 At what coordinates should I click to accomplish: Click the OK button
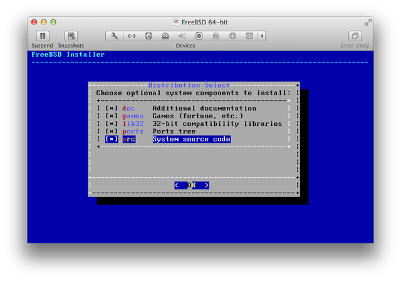tap(192, 185)
